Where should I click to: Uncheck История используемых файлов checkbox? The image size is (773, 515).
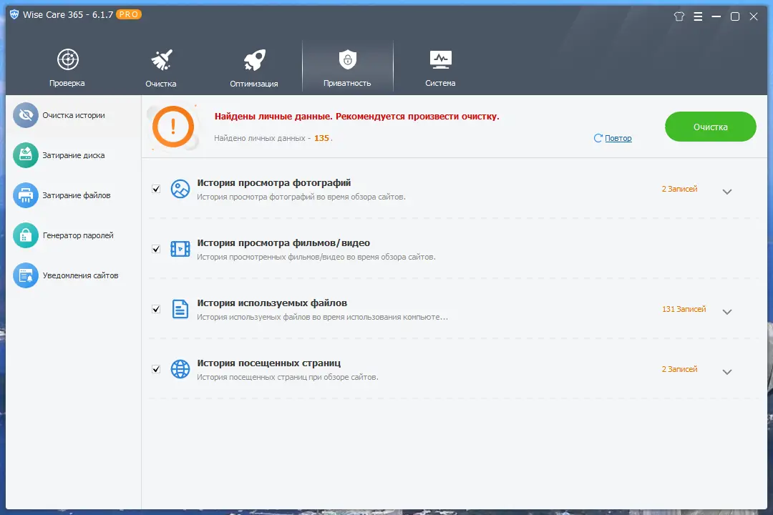click(156, 309)
